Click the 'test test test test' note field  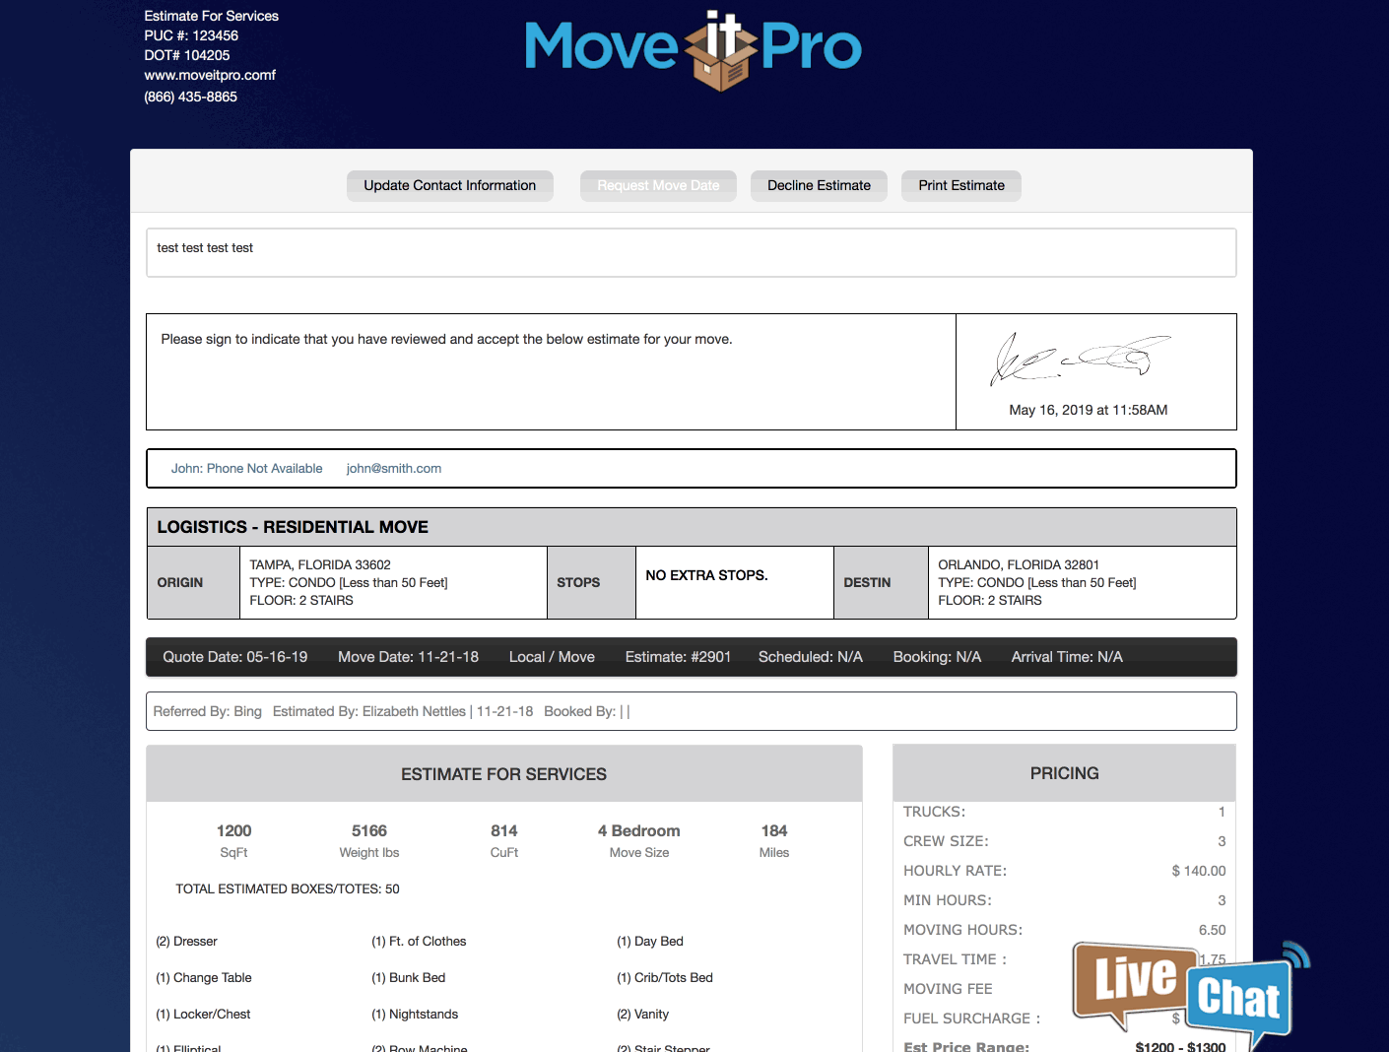click(x=692, y=253)
